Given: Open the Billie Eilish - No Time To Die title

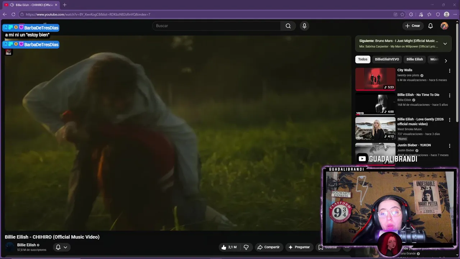Looking at the screenshot, I should click(418, 95).
